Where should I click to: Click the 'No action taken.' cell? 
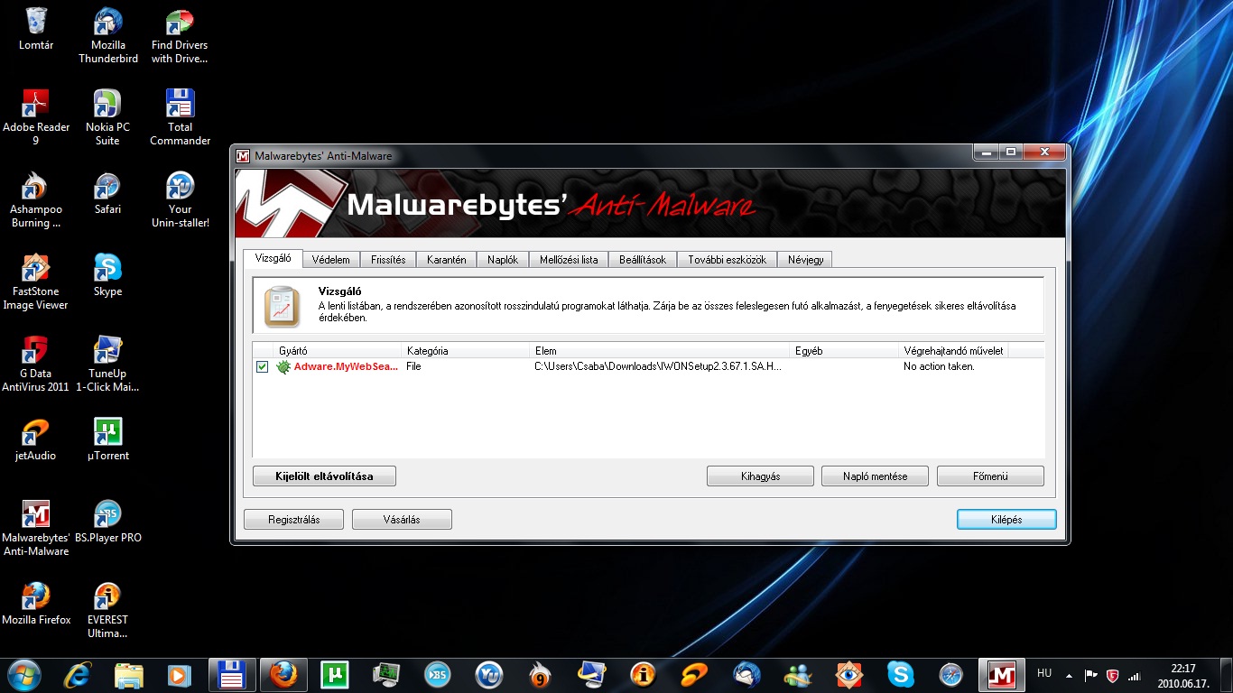point(939,367)
